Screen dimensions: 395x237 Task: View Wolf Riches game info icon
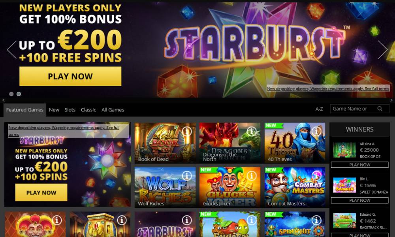[187, 176]
